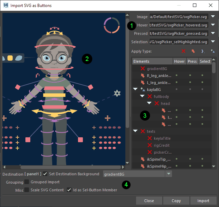Image resolution: width=219 pixels, height=207 pixels.
Task: Toggle Id as Sel-Button Member checkbox
Action: click(x=69, y=190)
